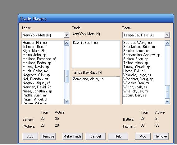
Task: Click the Mets roster scroll down arrow
Action: [x=67, y=101]
